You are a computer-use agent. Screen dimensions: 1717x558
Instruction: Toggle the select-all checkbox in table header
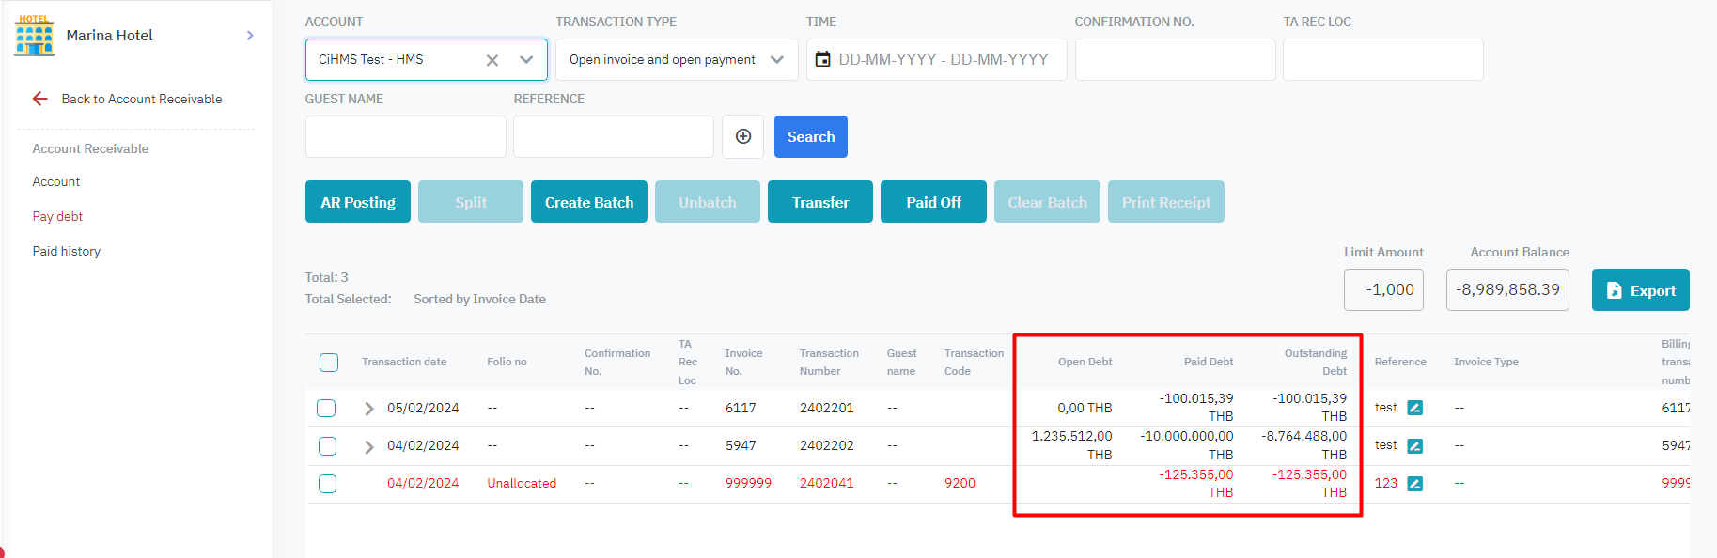click(328, 363)
